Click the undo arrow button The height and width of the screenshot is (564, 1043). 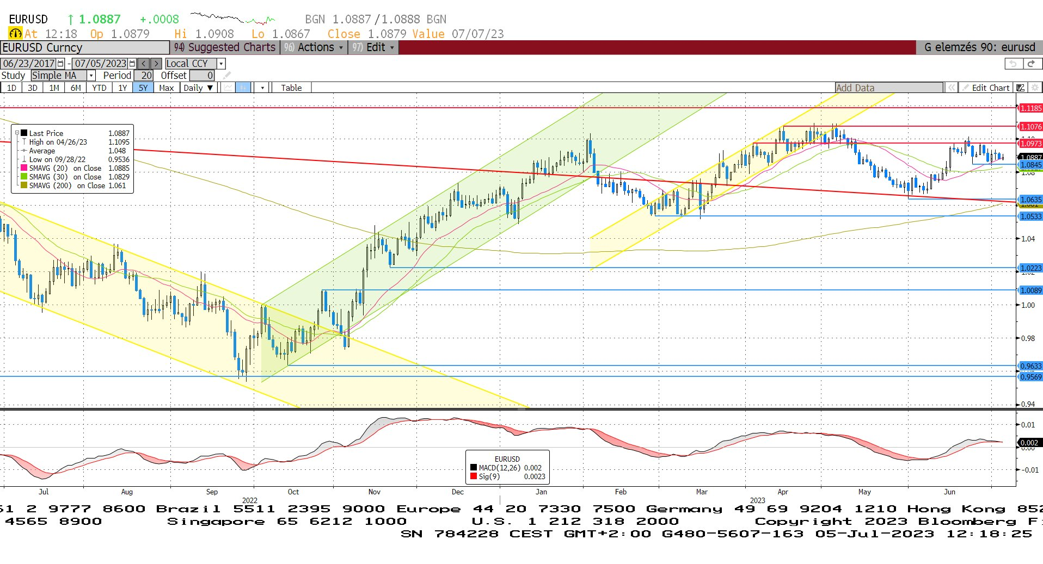1013,64
